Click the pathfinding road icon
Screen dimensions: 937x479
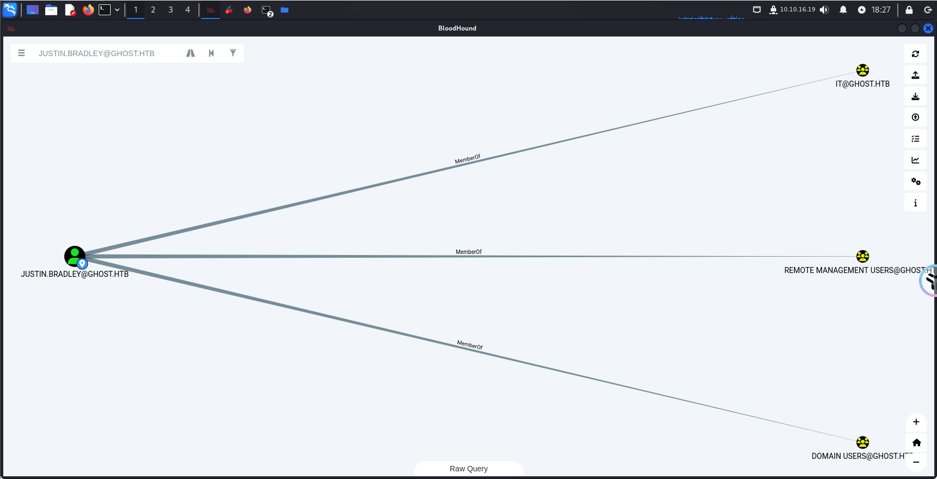[x=190, y=53]
